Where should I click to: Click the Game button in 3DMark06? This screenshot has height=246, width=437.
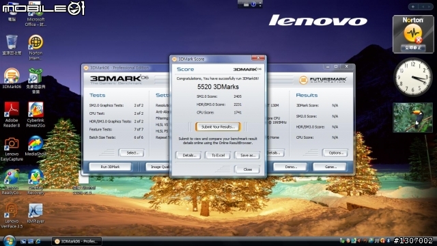coord(330,167)
